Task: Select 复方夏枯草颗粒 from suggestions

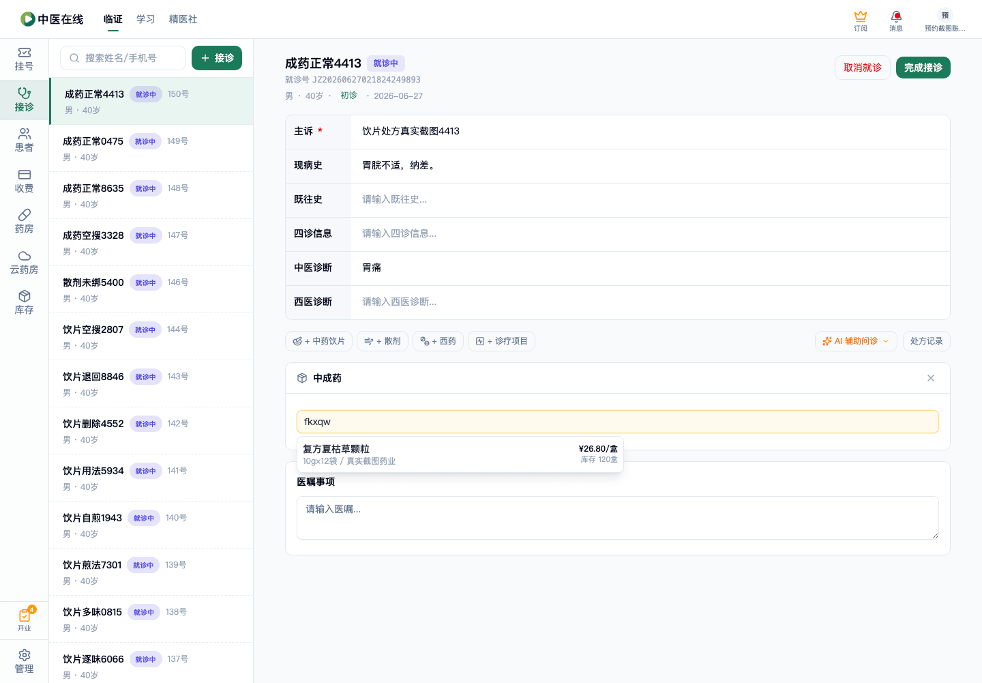Action: pos(460,454)
